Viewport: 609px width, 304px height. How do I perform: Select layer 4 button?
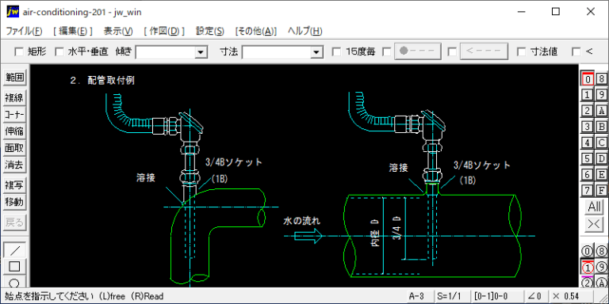pos(588,142)
